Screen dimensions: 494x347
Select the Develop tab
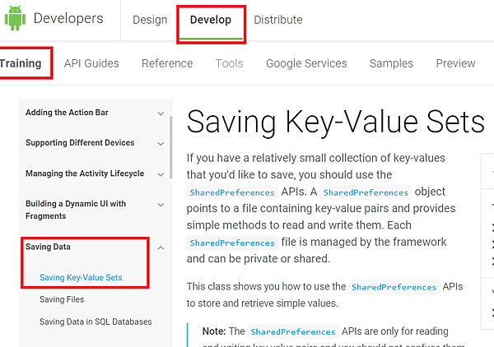pos(210,20)
